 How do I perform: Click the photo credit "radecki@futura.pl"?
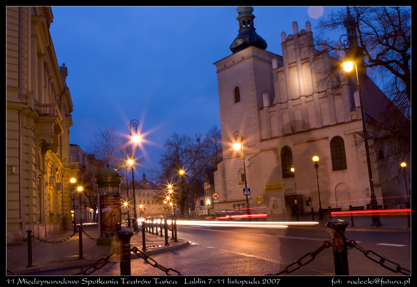379,281
